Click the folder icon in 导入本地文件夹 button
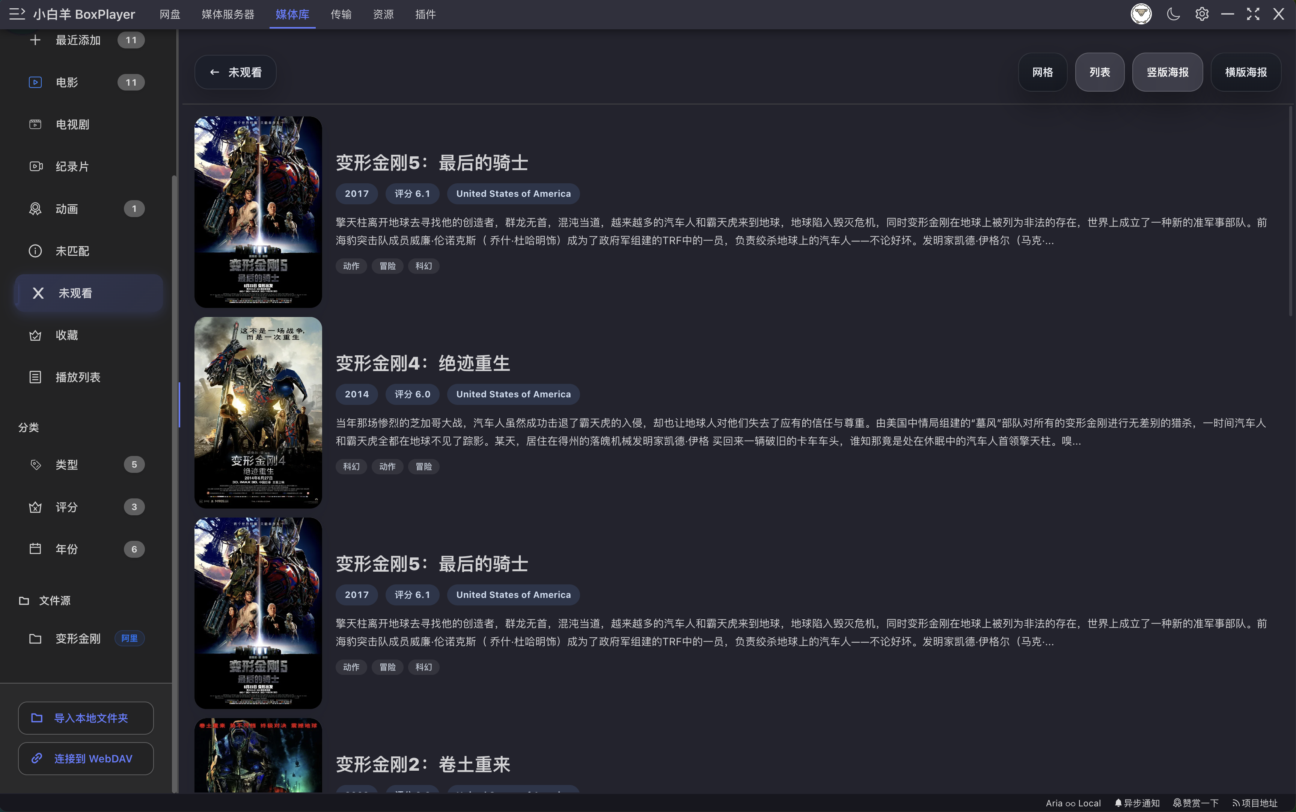The height and width of the screenshot is (812, 1296). 36,718
